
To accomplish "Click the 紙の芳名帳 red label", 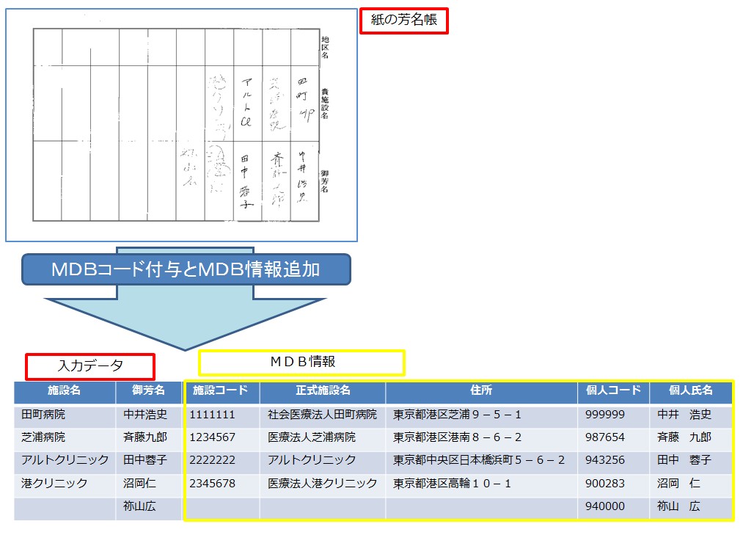I will (403, 21).
